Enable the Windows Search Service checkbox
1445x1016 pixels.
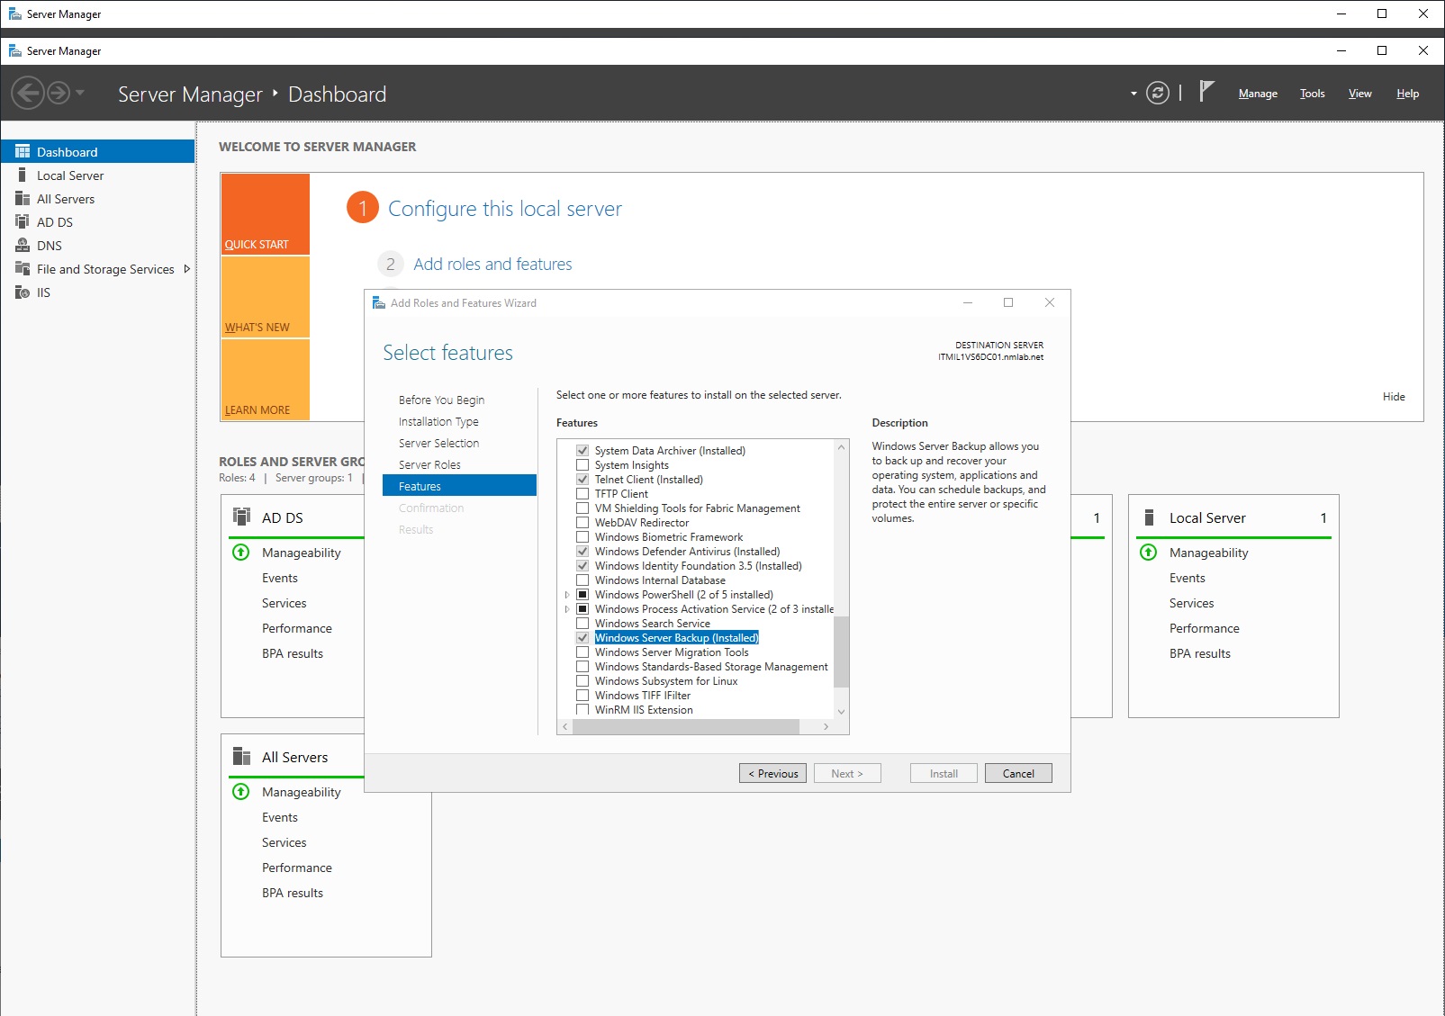583,623
